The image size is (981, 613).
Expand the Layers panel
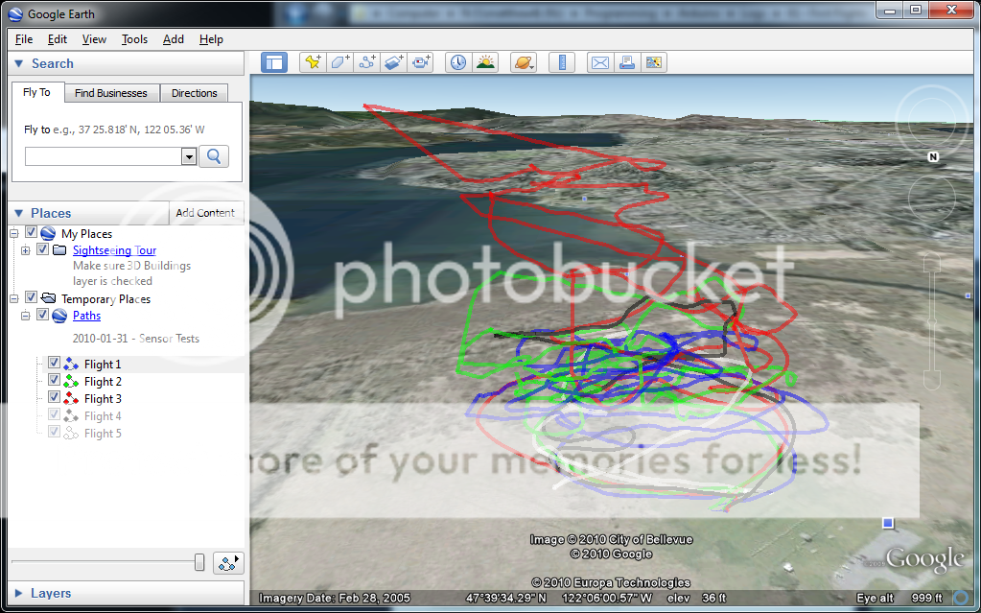click(x=19, y=593)
